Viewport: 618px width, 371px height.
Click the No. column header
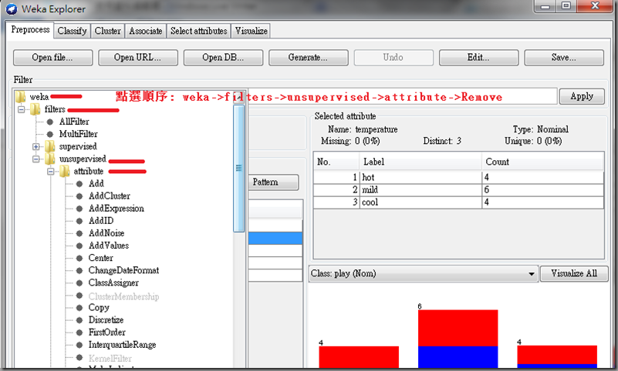336,162
